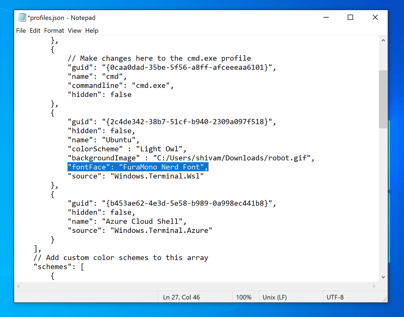
Task: Click the 100% zoom level indicator
Action: point(244,297)
